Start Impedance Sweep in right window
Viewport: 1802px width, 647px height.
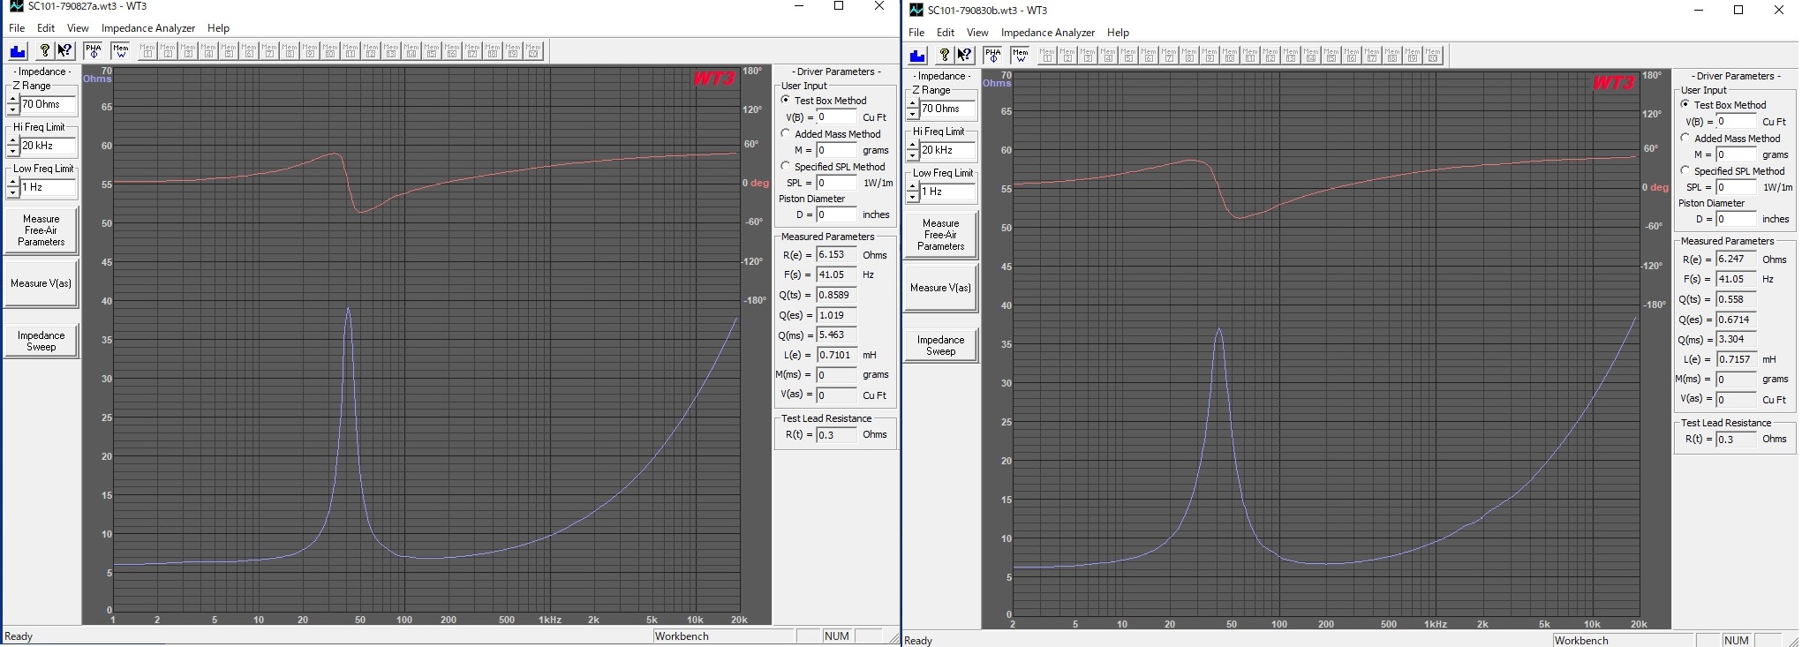(940, 345)
